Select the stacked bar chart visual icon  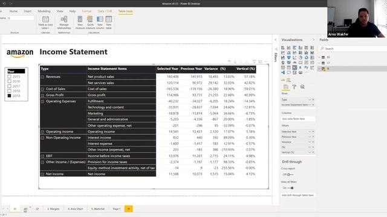[x=283, y=48]
